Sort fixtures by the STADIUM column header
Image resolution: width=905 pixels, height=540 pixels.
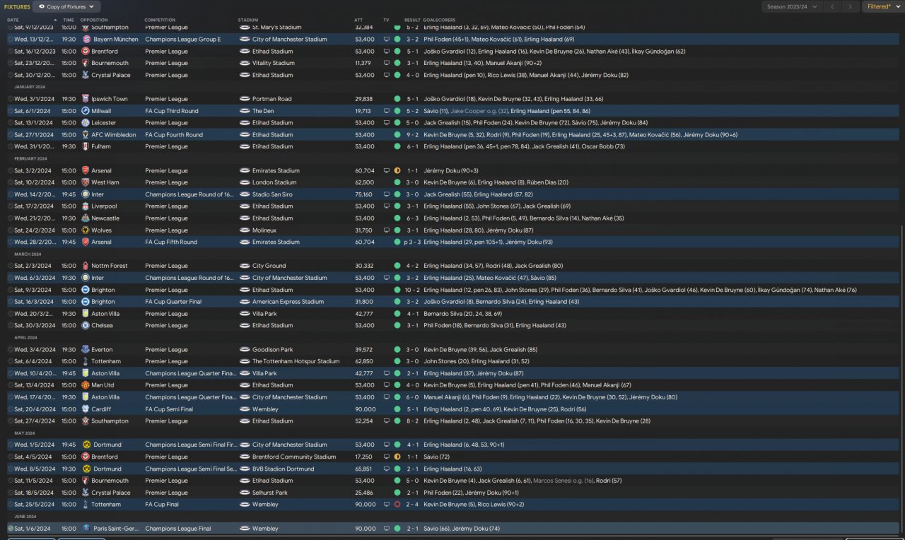coord(248,20)
